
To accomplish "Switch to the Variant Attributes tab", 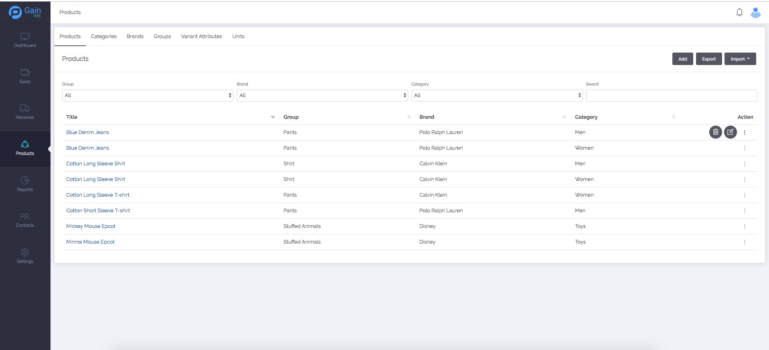I will [x=201, y=37].
